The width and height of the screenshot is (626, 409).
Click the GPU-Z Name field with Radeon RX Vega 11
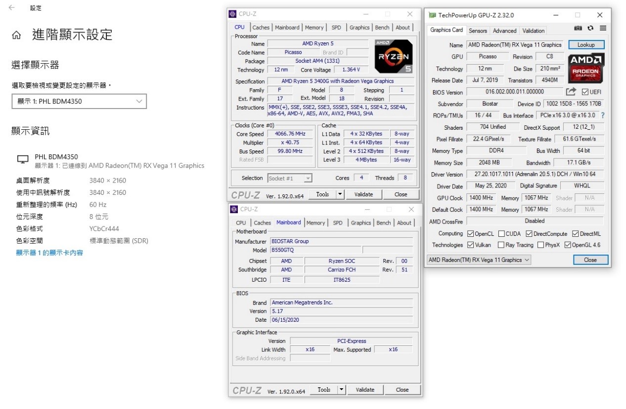515,45
